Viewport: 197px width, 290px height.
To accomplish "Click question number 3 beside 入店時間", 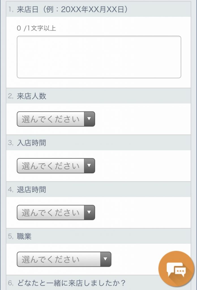I will pyautogui.click(x=11, y=143).
